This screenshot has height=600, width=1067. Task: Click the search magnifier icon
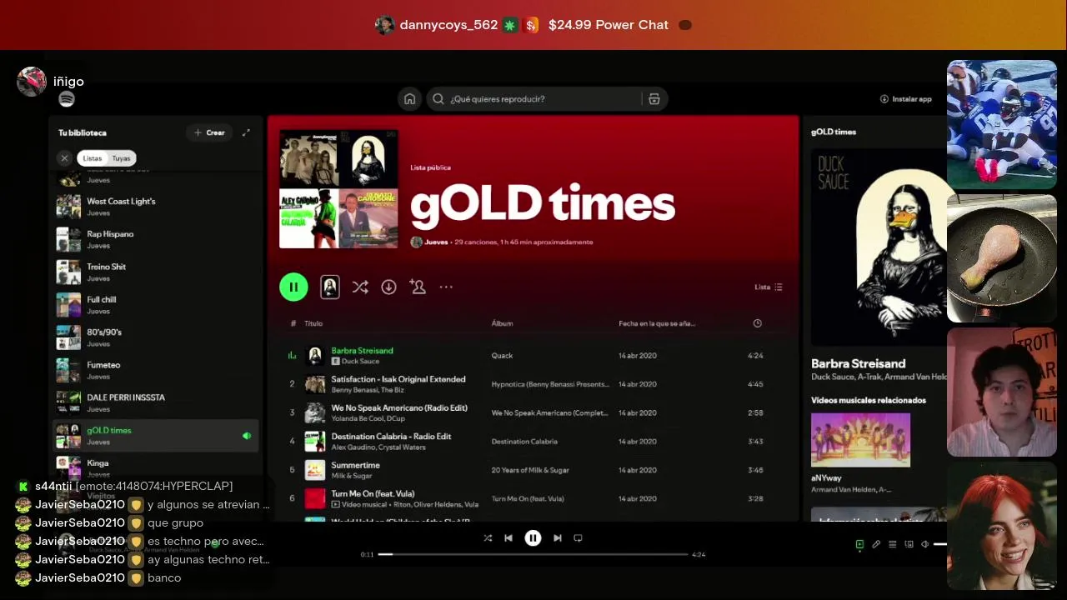[x=438, y=99]
